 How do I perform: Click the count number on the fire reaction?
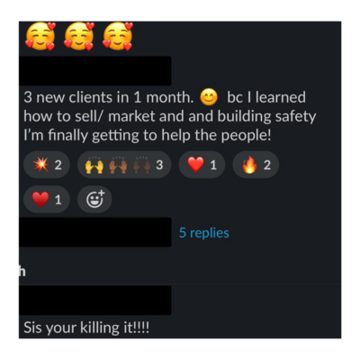267,165
